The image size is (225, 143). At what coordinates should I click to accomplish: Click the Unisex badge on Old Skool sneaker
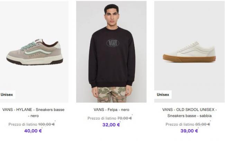click(163, 95)
